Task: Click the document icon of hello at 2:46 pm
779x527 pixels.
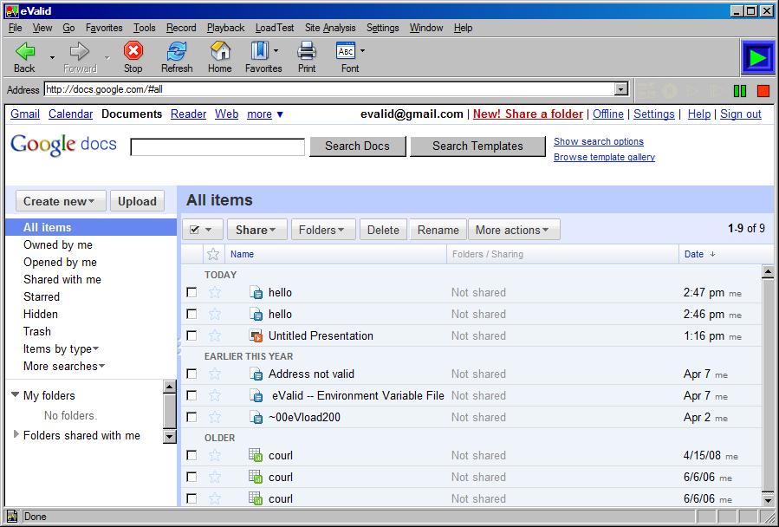Action: pyautogui.click(x=256, y=315)
